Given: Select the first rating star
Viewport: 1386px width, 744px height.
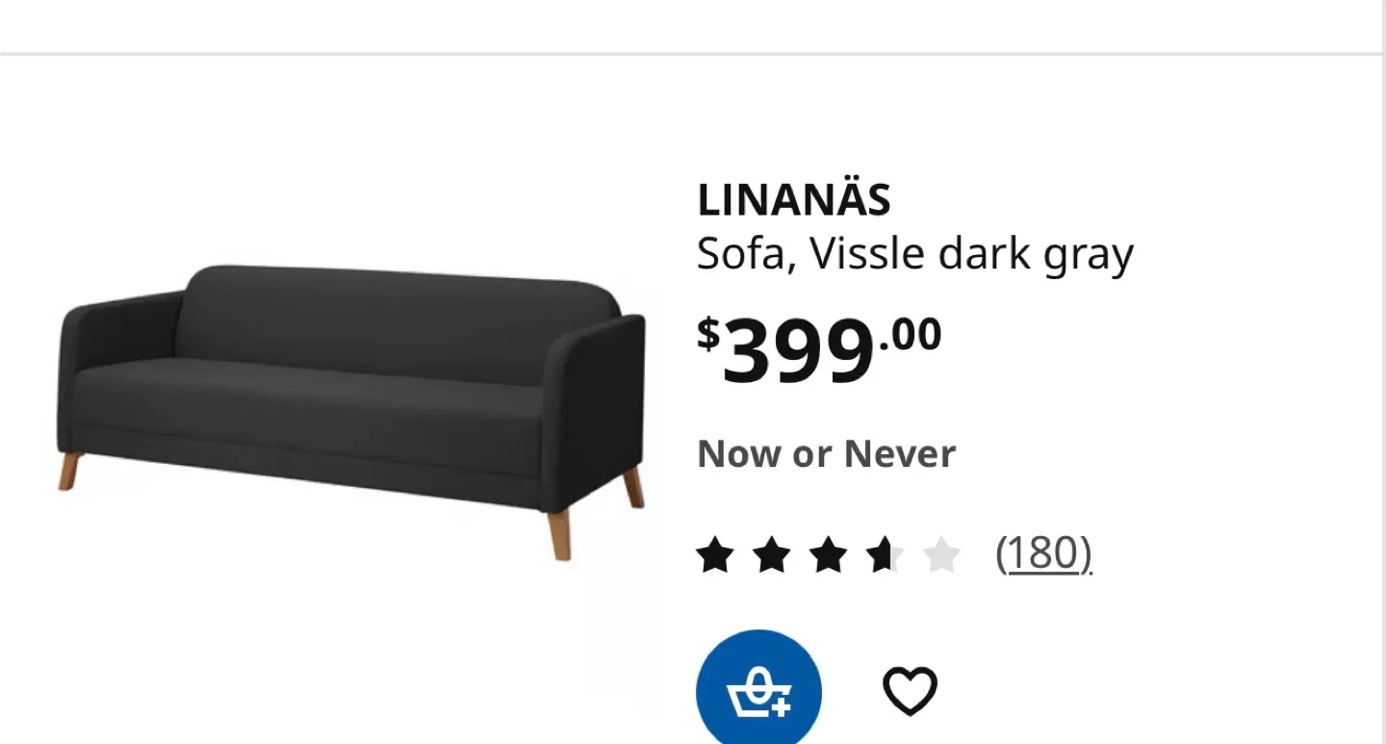Looking at the screenshot, I should [x=715, y=554].
